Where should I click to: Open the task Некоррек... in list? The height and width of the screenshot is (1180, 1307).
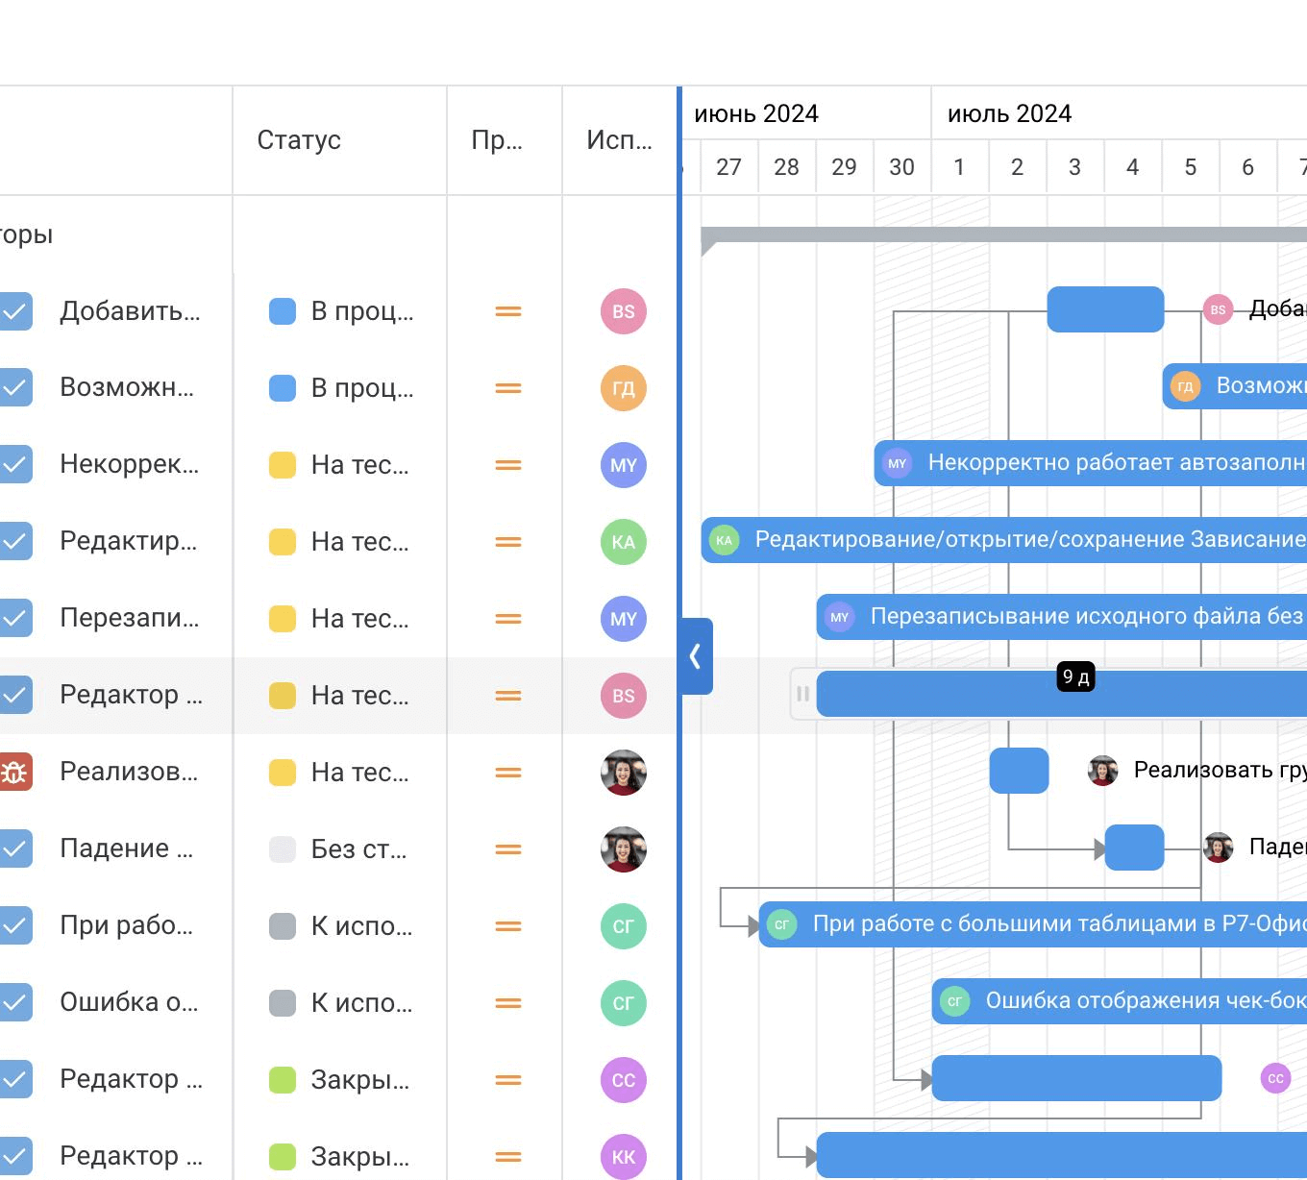coord(130,464)
